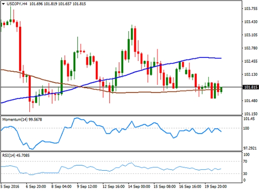Click the 103.105 price axis label
This screenshot has height=191, width=259.
[x=251, y=35]
